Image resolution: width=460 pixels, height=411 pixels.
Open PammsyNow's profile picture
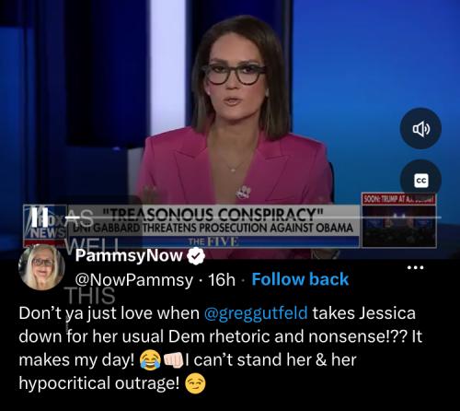[41, 267]
